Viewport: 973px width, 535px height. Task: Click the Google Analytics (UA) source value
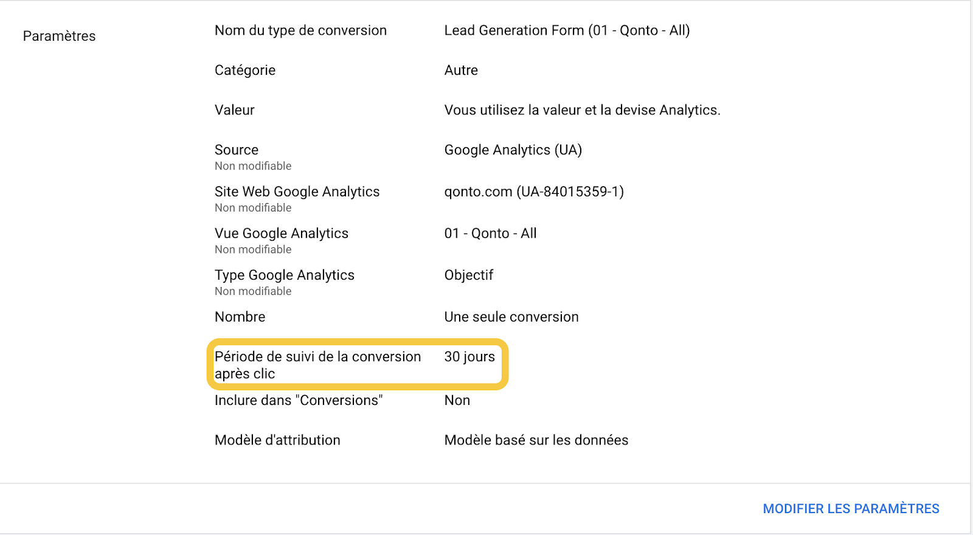tap(513, 150)
